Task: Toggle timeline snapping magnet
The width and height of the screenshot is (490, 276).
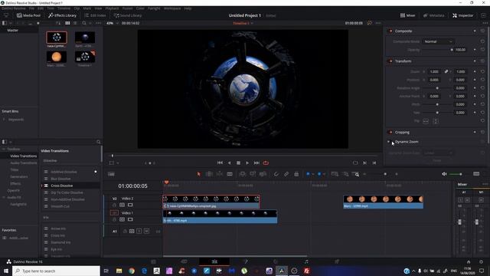Action: point(276,174)
